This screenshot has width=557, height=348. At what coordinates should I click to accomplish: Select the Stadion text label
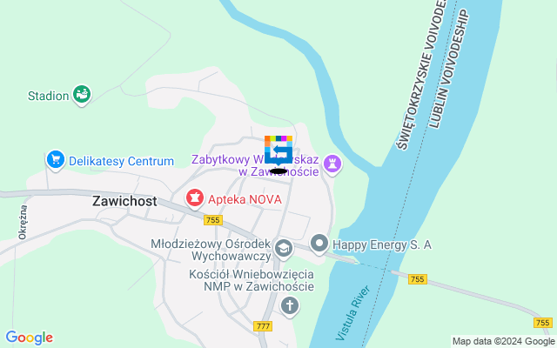tap(49, 96)
